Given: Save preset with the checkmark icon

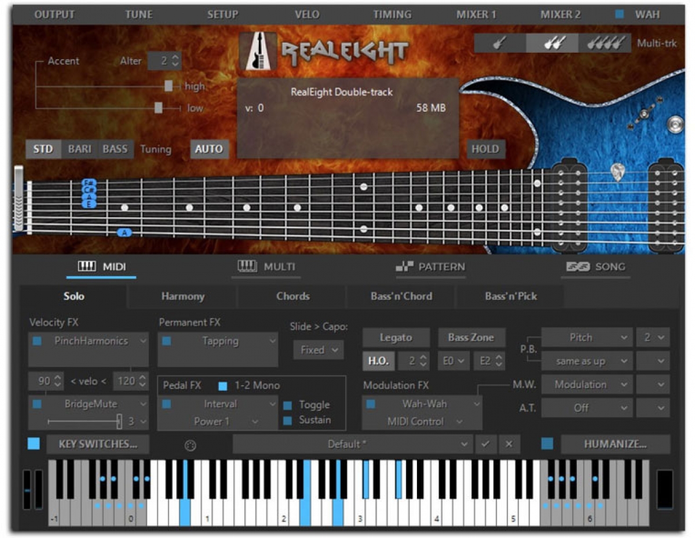Looking at the screenshot, I should pyautogui.click(x=485, y=444).
